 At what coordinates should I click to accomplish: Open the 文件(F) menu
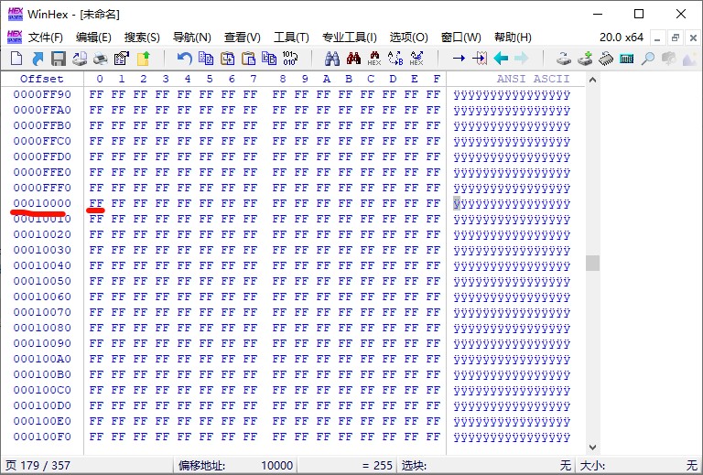point(45,38)
